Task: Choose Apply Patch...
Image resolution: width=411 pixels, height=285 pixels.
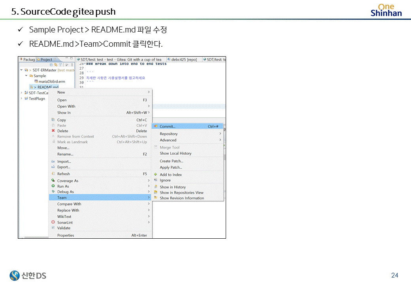Action: (x=187, y=167)
